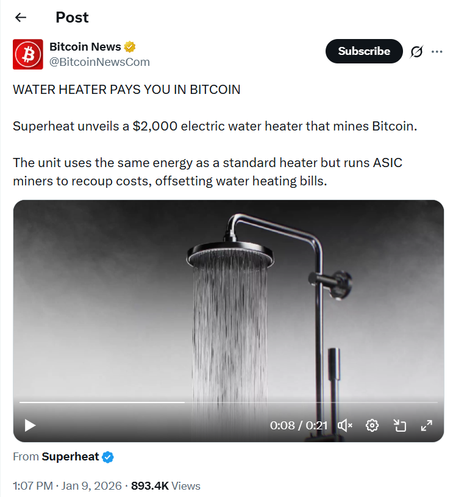Play the shower video
453x497 pixels.
click(x=30, y=425)
